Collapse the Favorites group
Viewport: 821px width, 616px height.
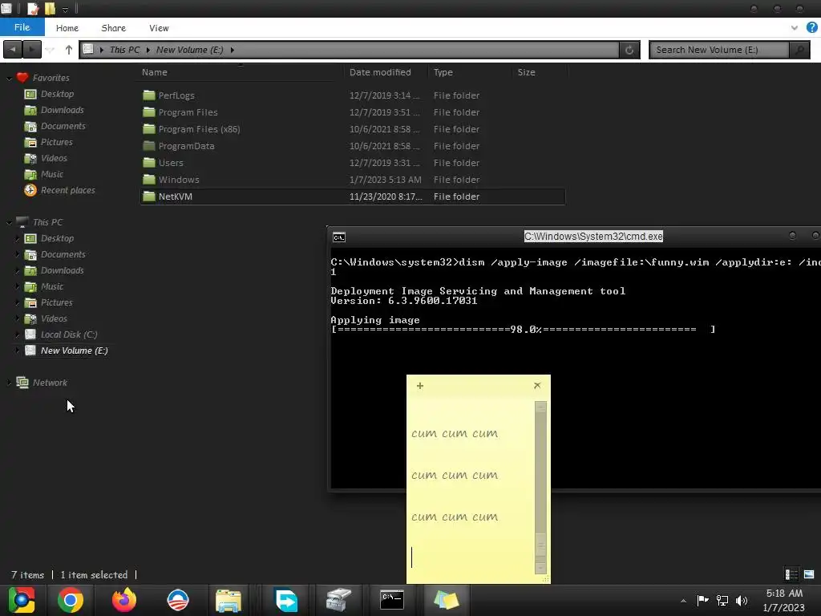(x=9, y=78)
